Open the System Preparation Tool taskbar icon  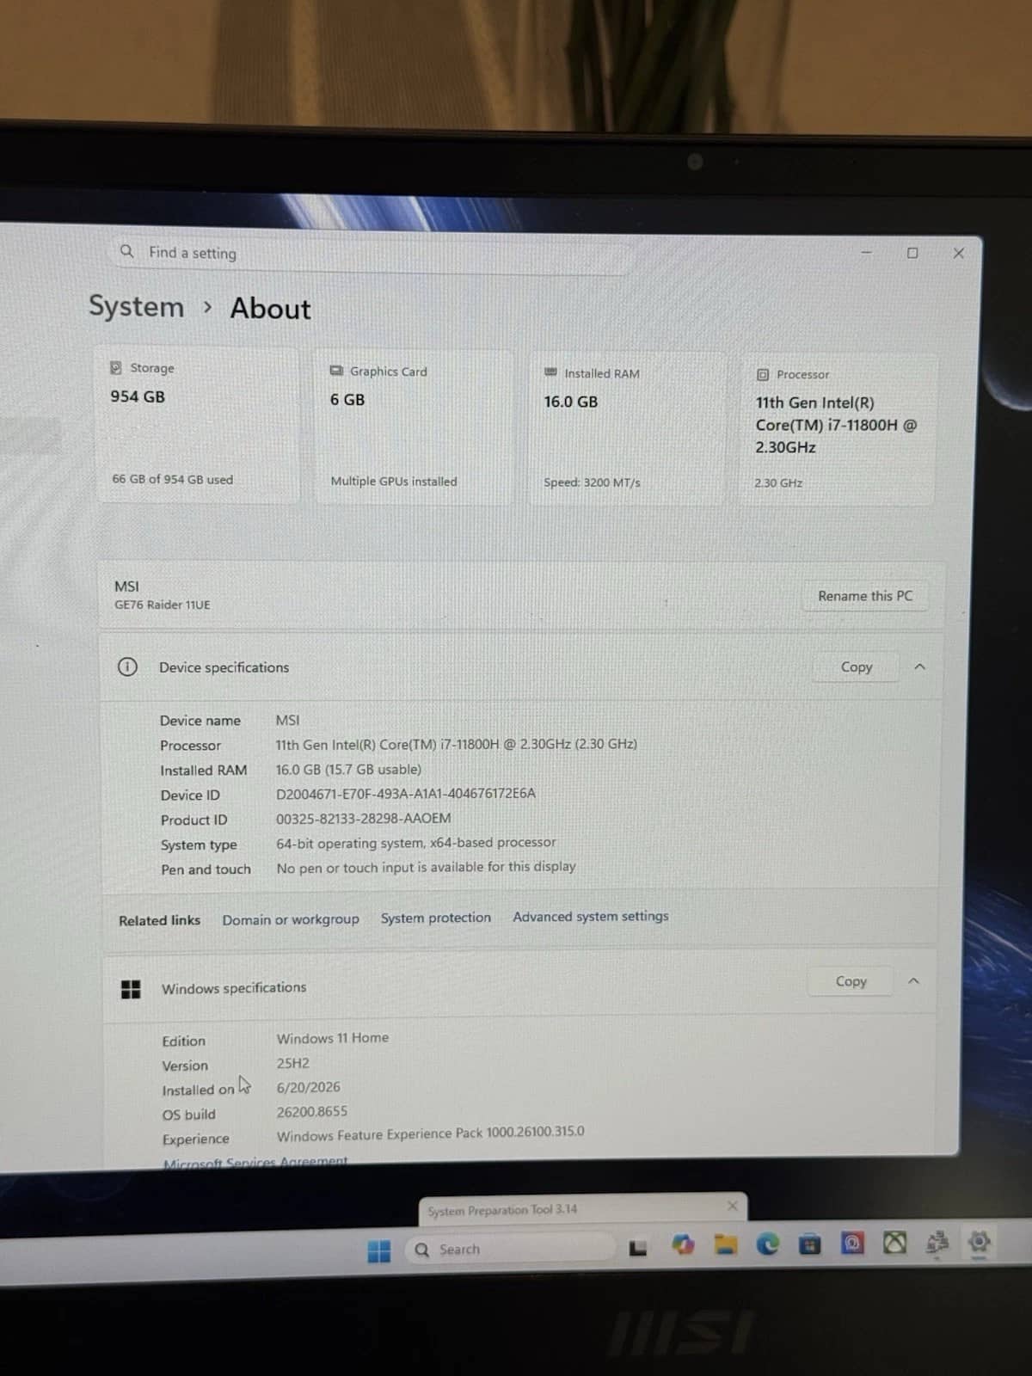(937, 1242)
